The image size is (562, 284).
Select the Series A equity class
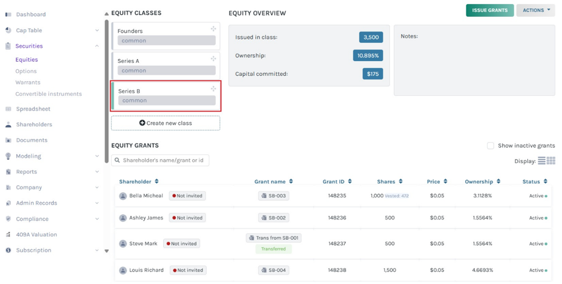pos(166,66)
